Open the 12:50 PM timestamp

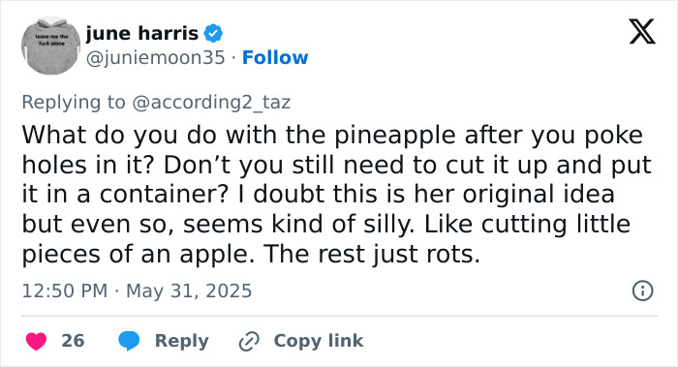65,291
